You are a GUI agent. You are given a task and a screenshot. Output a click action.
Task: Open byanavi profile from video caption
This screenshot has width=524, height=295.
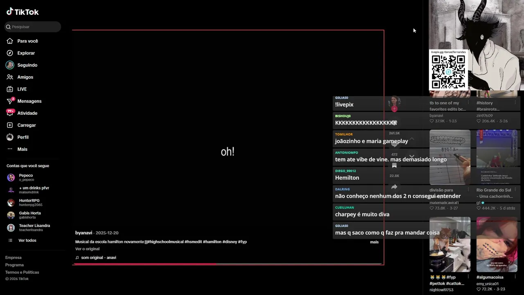click(x=84, y=233)
